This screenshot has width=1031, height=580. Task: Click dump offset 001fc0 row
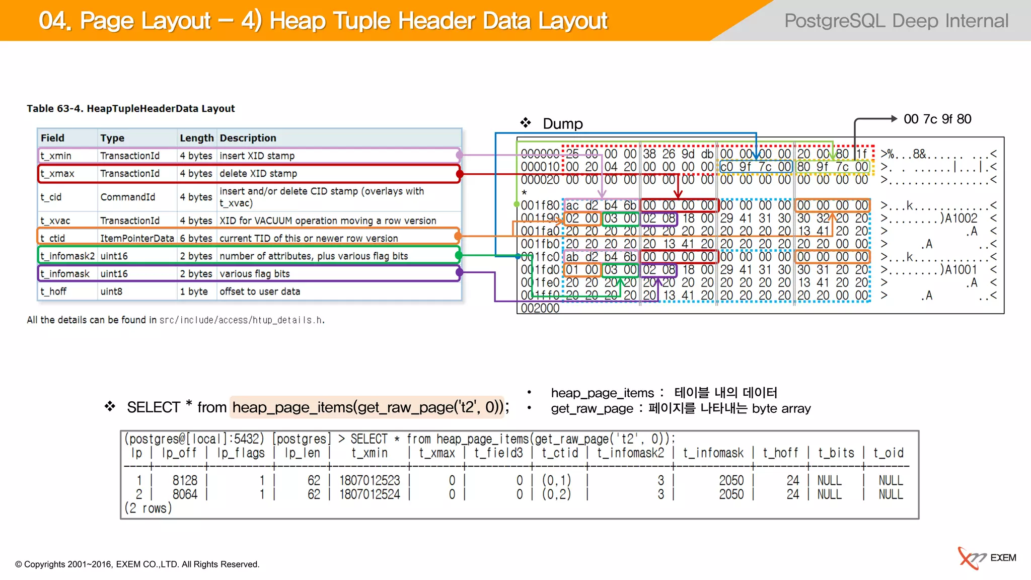point(759,257)
